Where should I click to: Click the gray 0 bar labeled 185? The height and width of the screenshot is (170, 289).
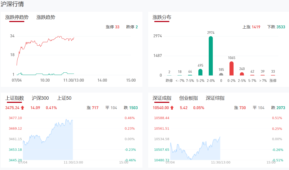pos(221,74)
